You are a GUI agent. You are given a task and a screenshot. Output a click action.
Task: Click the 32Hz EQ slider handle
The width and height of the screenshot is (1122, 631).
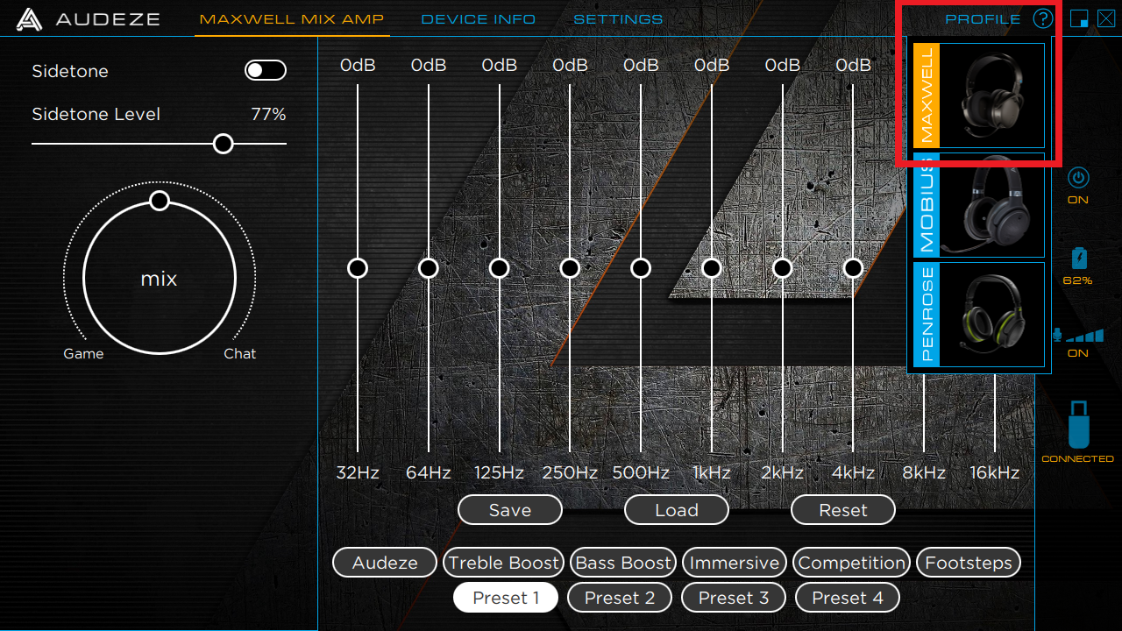tap(358, 267)
